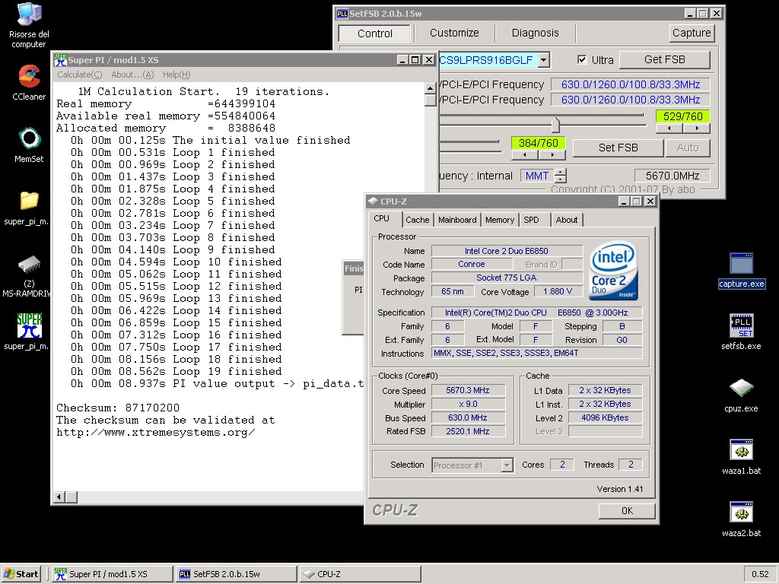Click the Set FSB button
Screen dimensions: 779x584
(x=618, y=148)
